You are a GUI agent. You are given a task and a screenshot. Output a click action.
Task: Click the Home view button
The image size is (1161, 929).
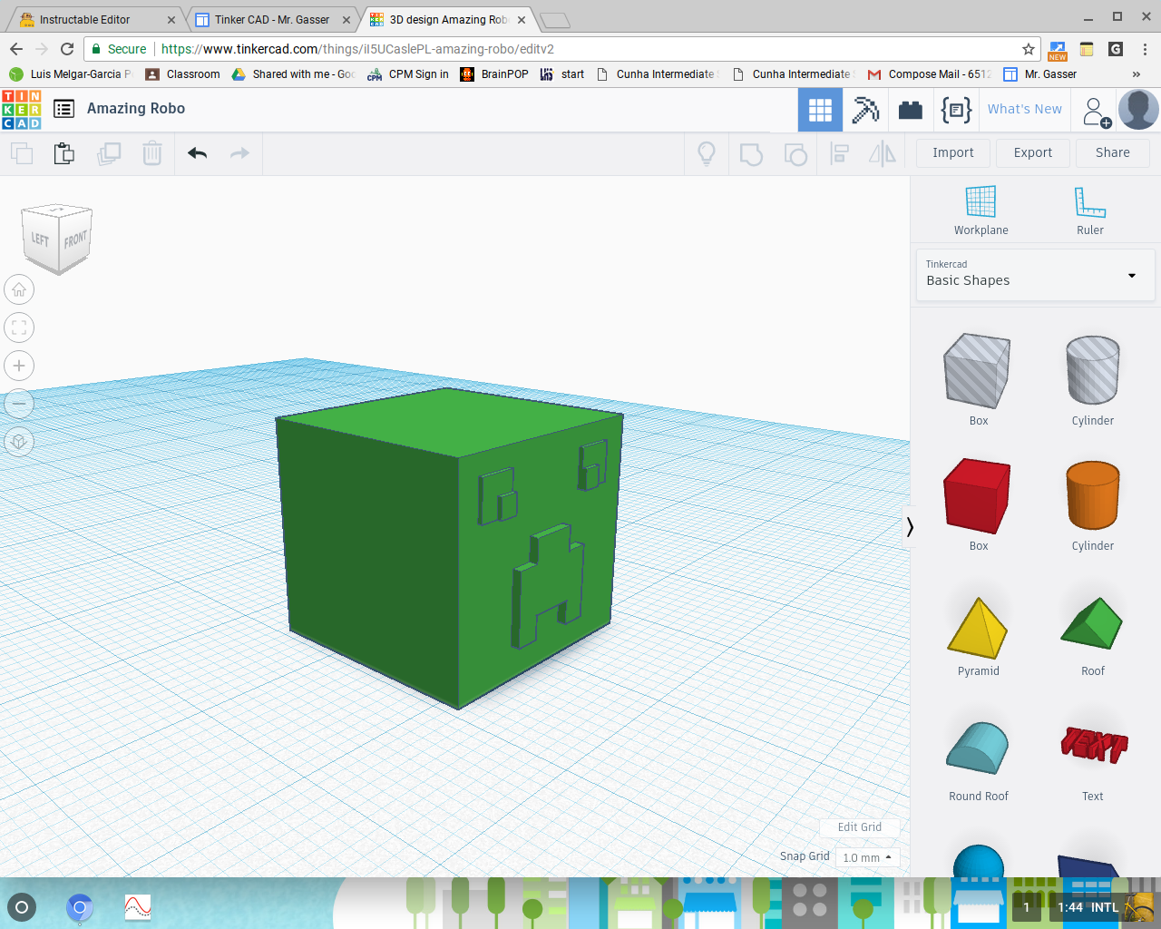coord(19,289)
